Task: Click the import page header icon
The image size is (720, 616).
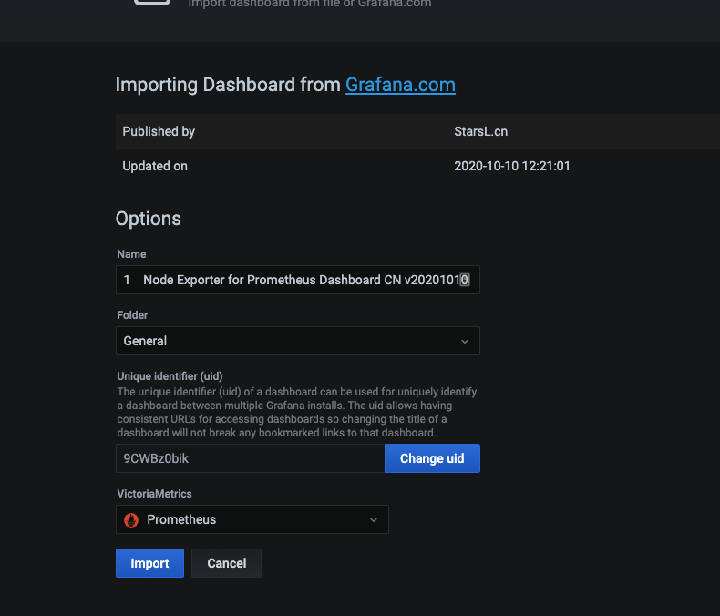Action: (151, 3)
